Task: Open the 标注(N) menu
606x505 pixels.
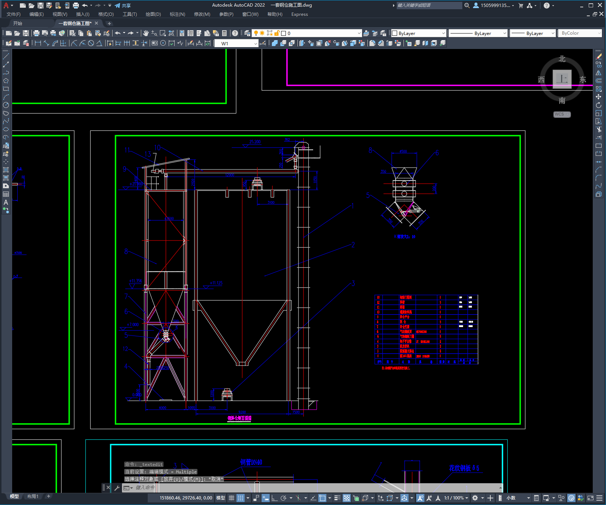Action: 177,14
